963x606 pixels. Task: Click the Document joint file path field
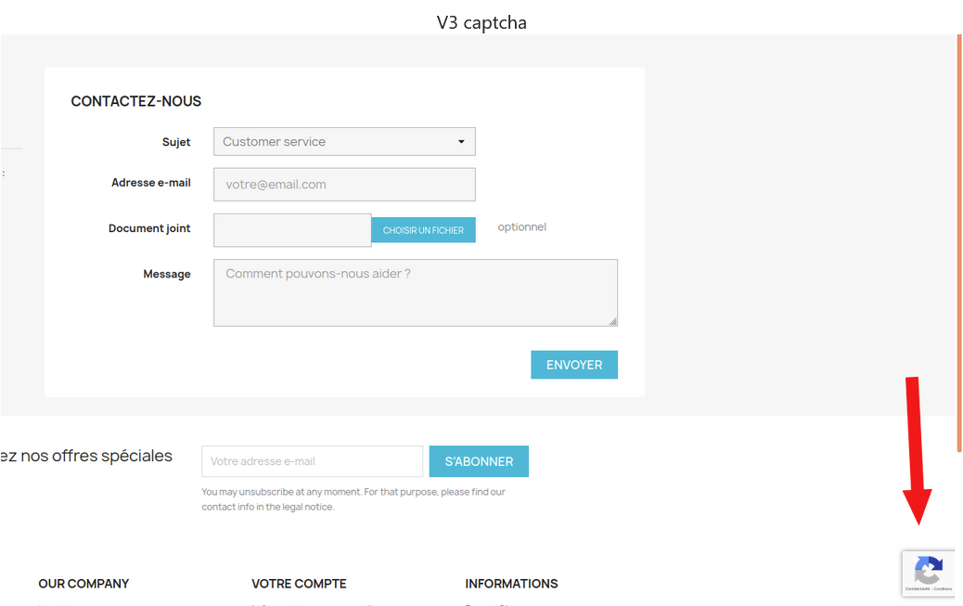pyautogui.click(x=292, y=230)
